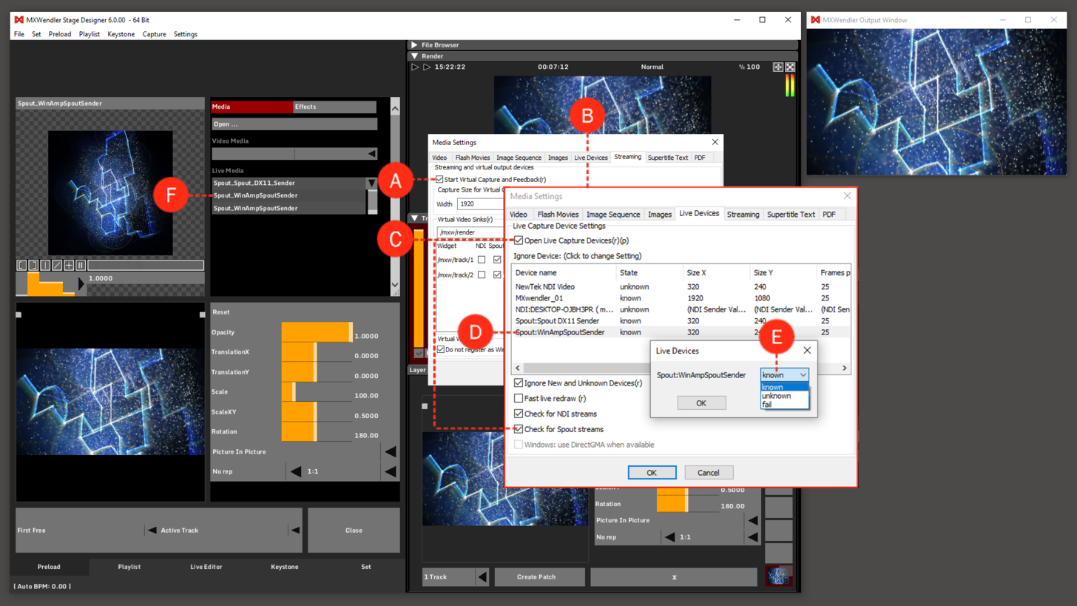Screen dimensions: 1077x606
Task: Uncheck Check for Spout streams
Action: click(x=519, y=429)
